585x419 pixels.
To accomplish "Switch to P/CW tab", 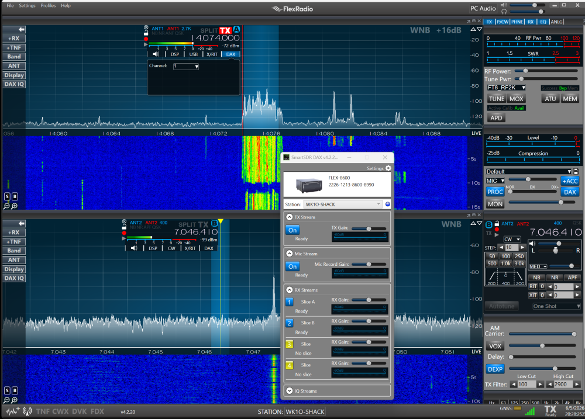I will coord(502,22).
